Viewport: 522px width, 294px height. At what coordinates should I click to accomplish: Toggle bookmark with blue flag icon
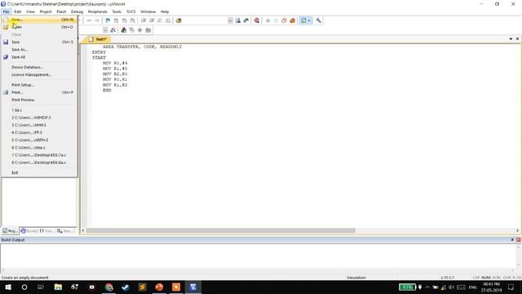tap(108, 20)
